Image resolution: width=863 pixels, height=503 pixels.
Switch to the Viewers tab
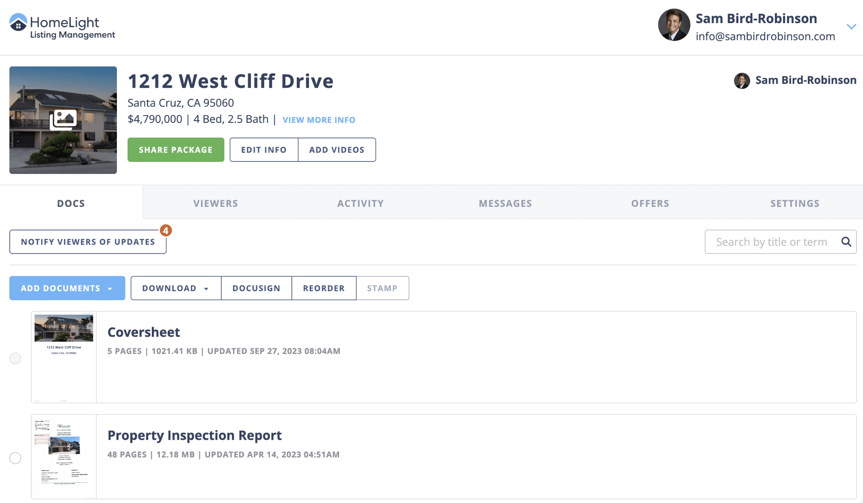coord(216,203)
